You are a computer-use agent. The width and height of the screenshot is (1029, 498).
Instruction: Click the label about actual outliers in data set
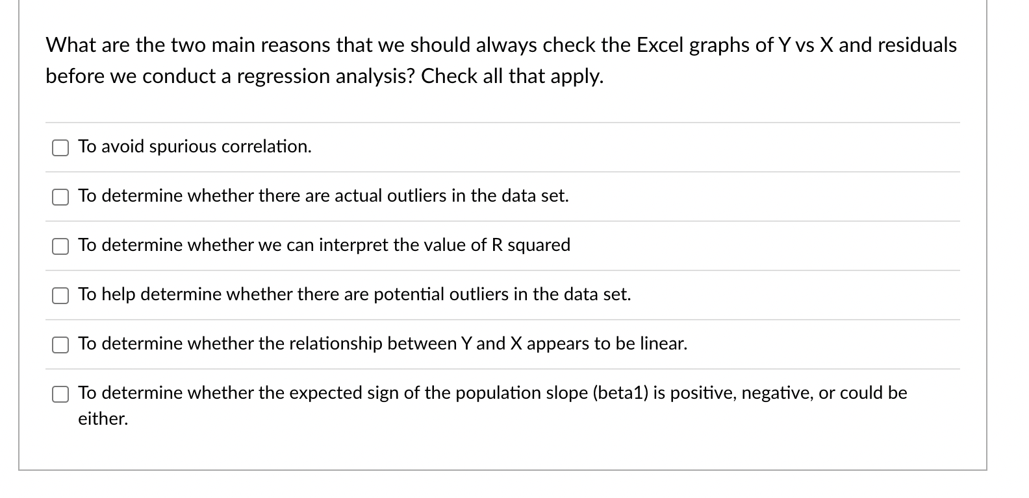click(x=324, y=196)
